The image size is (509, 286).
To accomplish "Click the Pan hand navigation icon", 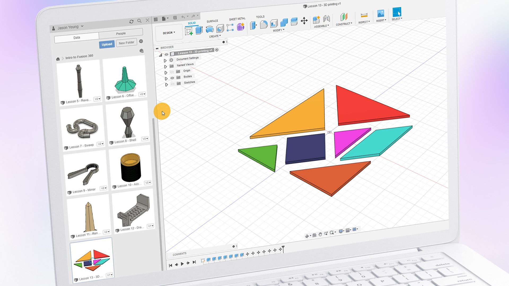I will [x=320, y=234].
